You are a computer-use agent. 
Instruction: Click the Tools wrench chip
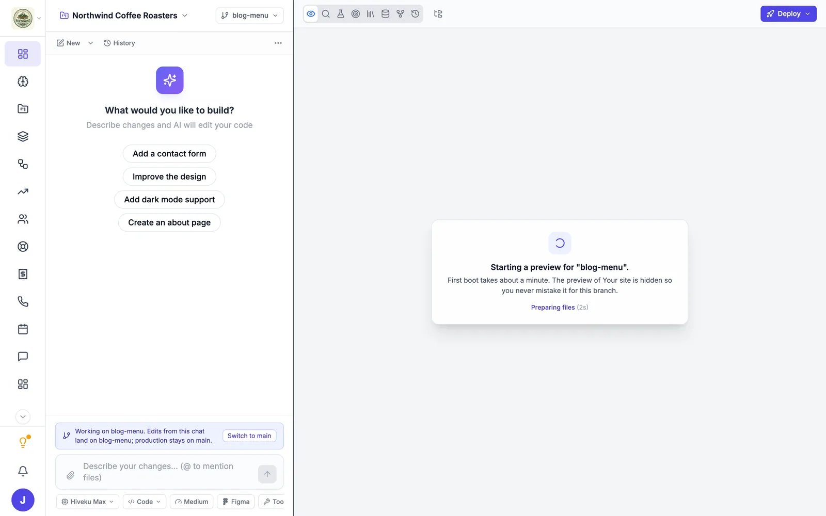[273, 502]
